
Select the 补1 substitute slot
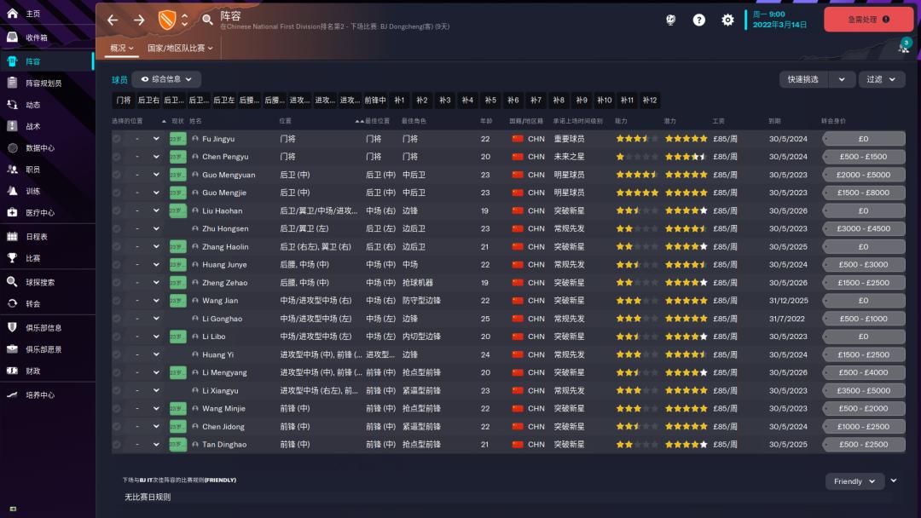(x=399, y=101)
